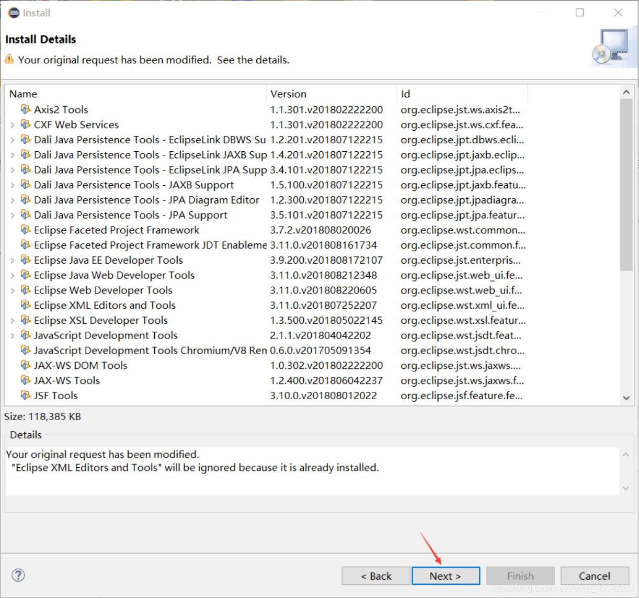Screen dimensions: 639x598
Task: Sort by the Version column header
Action: coord(332,94)
